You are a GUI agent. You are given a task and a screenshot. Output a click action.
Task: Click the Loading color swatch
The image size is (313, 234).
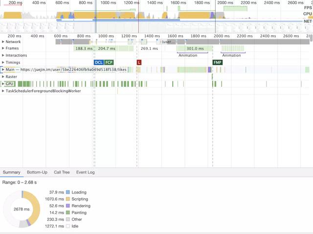68,192
